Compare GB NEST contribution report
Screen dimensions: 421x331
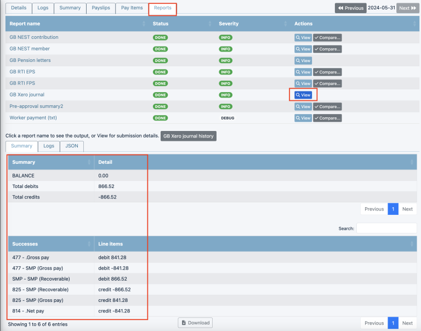[327, 38]
